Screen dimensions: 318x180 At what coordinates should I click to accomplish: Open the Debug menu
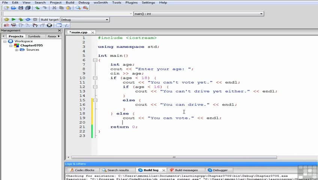coord(84,2)
